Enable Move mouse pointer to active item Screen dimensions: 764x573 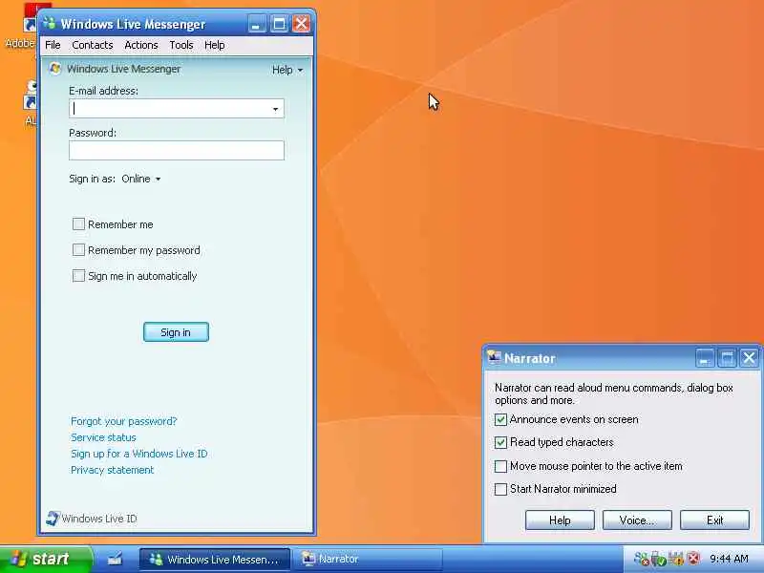pos(500,466)
